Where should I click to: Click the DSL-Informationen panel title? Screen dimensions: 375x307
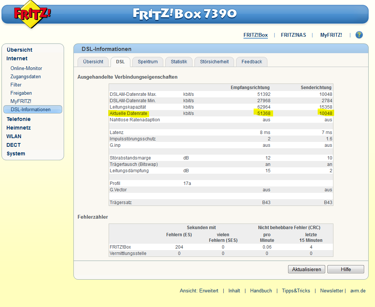click(x=106, y=49)
